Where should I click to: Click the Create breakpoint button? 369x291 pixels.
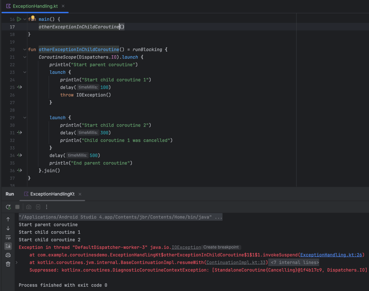[x=221, y=247]
